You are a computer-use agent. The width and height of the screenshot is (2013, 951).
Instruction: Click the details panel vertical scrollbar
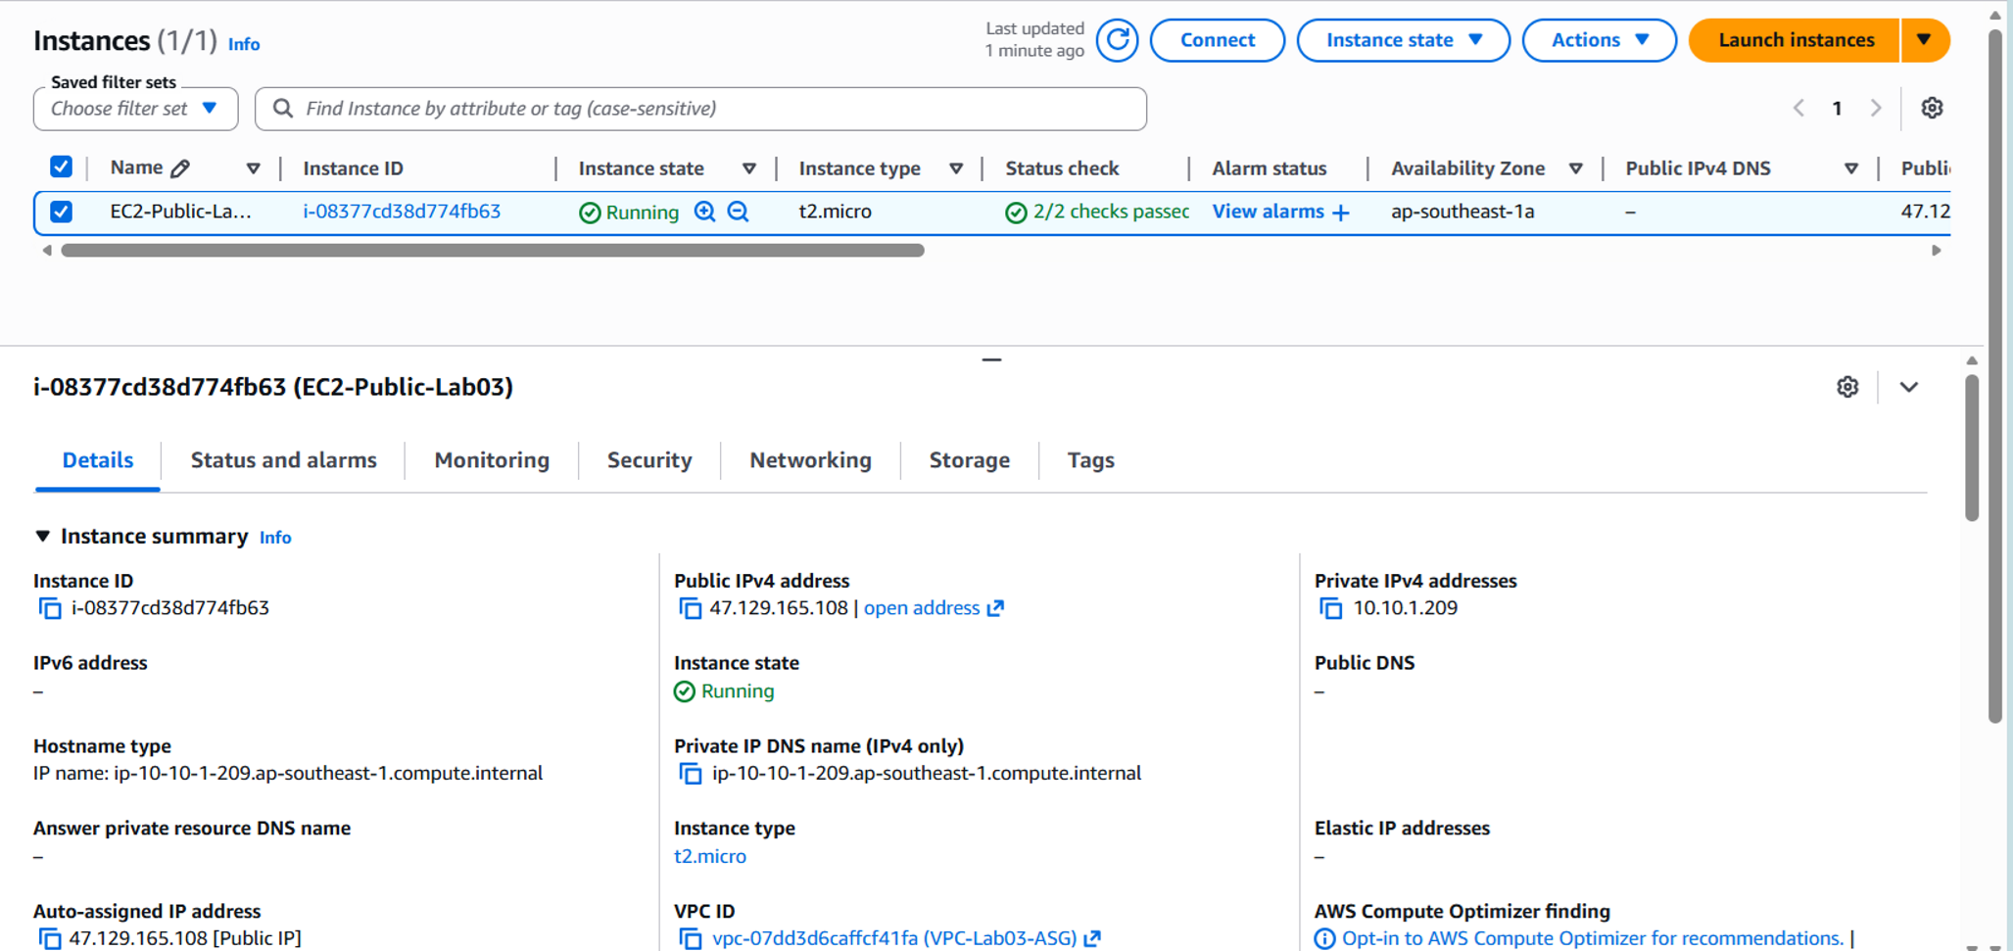click(1972, 448)
